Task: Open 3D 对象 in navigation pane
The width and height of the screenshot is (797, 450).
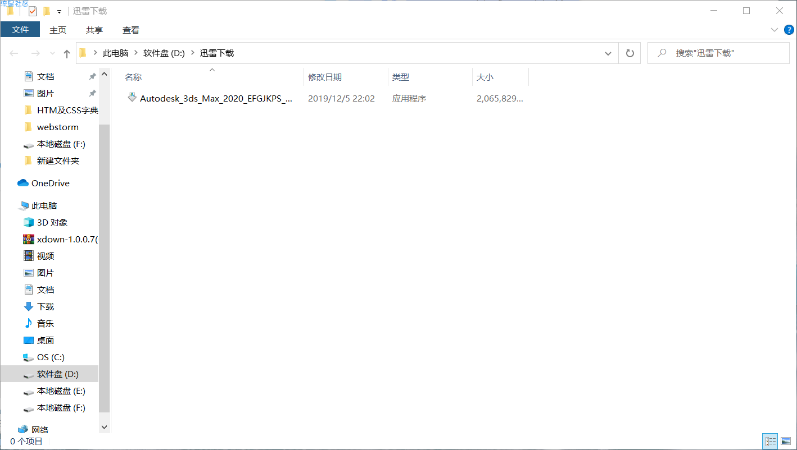Action: coord(52,222)
